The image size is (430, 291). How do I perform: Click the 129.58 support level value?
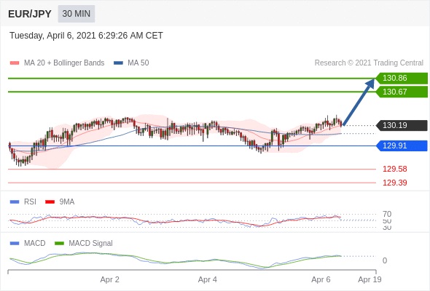click(394, 169)
